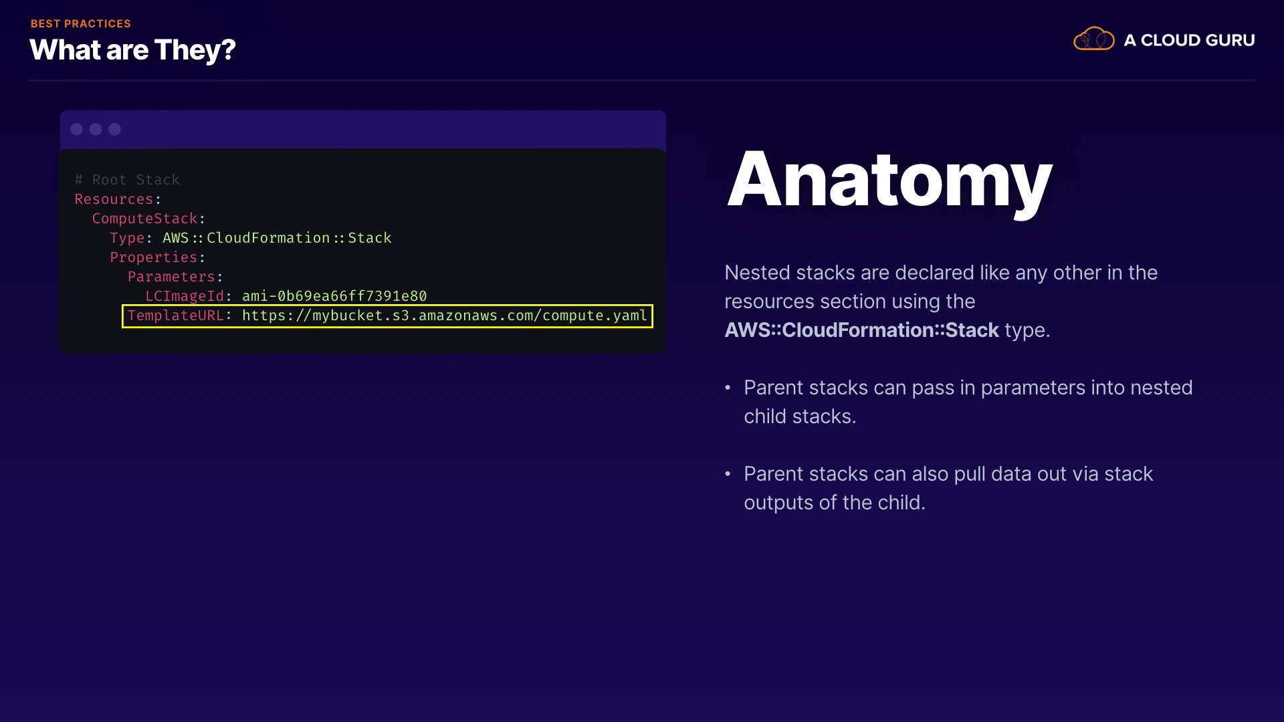The image size is (1284, 722).
Task: Click the middle dot in code window header
Action: click(96, 129)
